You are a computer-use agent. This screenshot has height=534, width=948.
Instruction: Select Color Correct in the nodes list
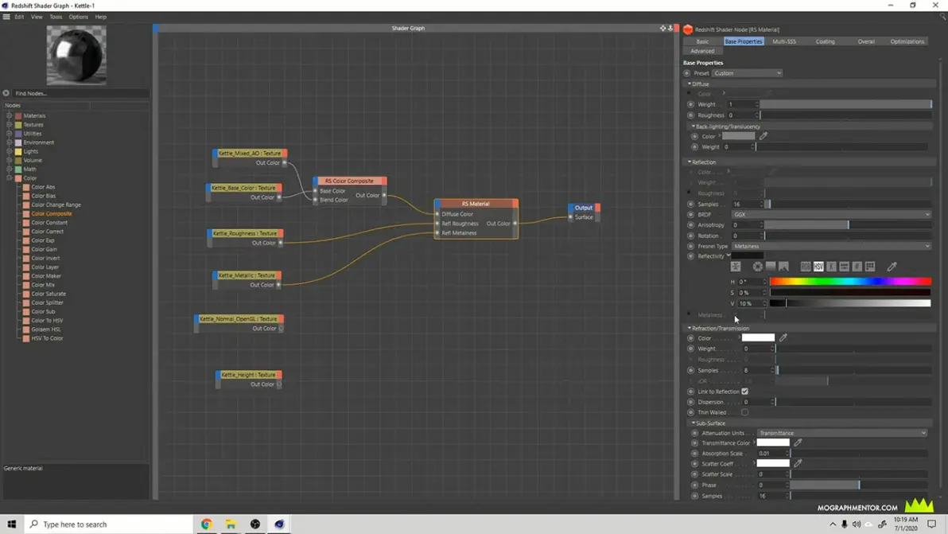[x=47, y=232]
